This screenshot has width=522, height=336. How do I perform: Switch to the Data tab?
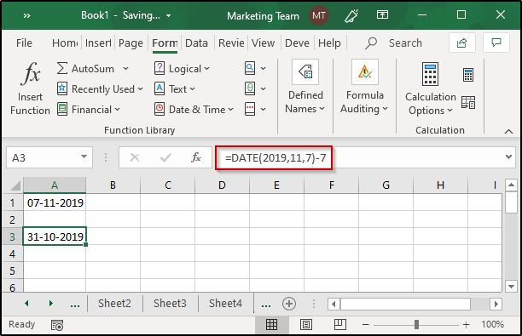tap(196, 43)
